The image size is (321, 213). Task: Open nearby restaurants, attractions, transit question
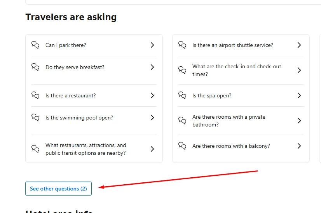pyautogui.click(x=86, y=149)
